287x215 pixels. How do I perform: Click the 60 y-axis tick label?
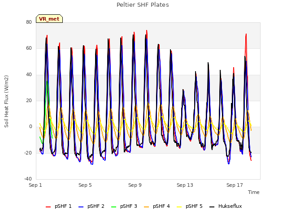coord(29,48)
